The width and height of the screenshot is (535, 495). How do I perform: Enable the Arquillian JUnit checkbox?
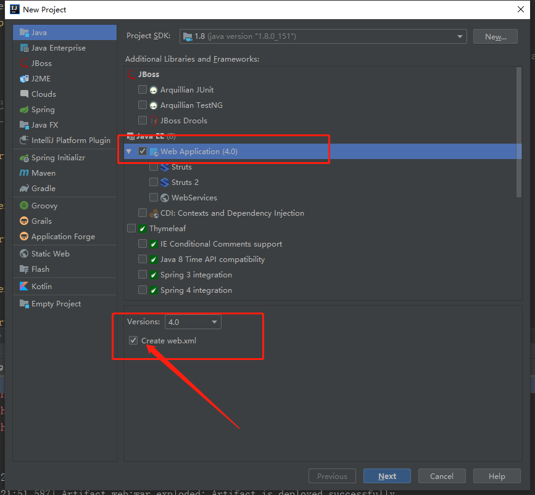[143, 90]
